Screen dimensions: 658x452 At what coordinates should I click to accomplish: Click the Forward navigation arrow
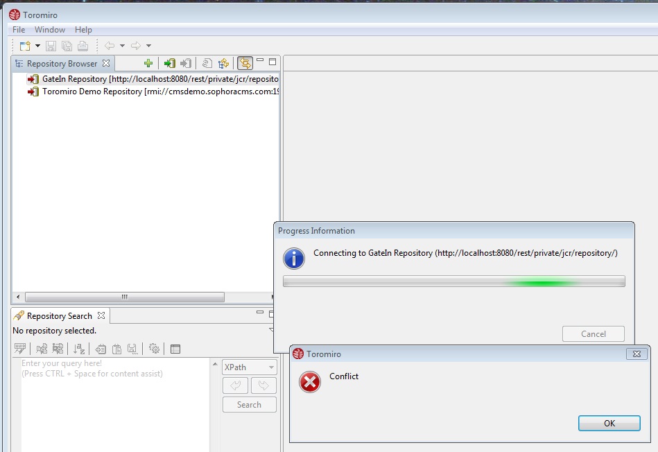(x=135, y=46)
